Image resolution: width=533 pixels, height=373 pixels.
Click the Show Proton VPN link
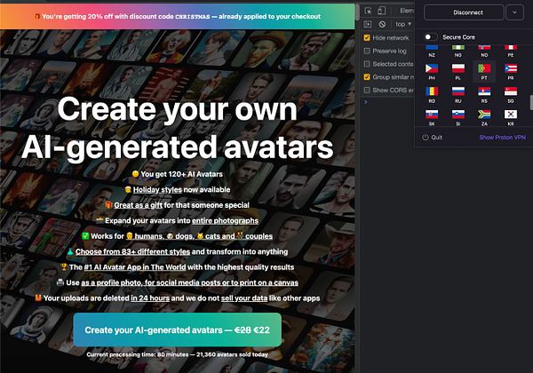click(x=503, y=138)
